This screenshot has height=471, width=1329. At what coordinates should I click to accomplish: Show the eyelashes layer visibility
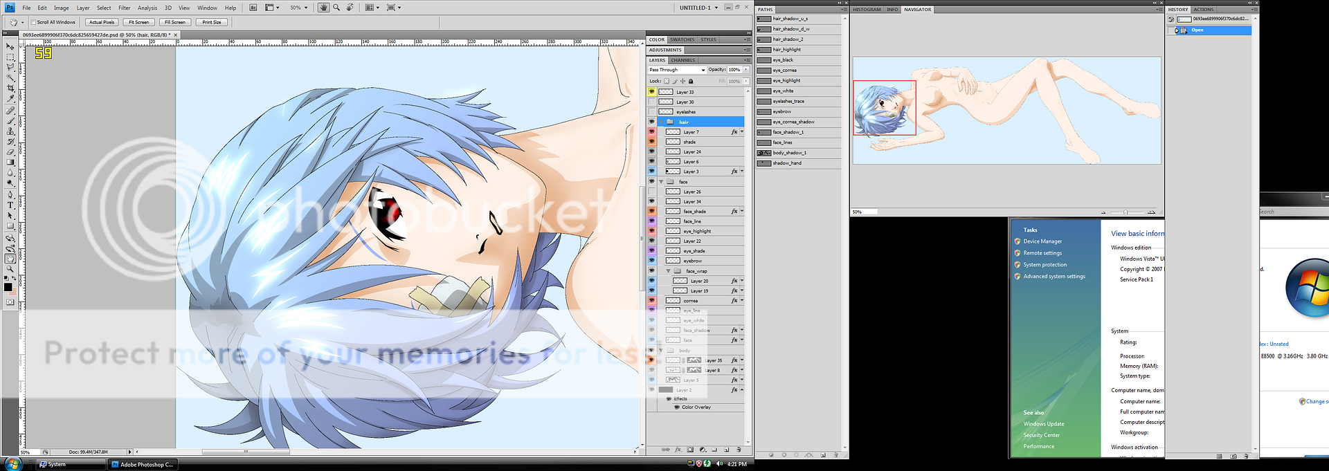(x=651, y=112)
